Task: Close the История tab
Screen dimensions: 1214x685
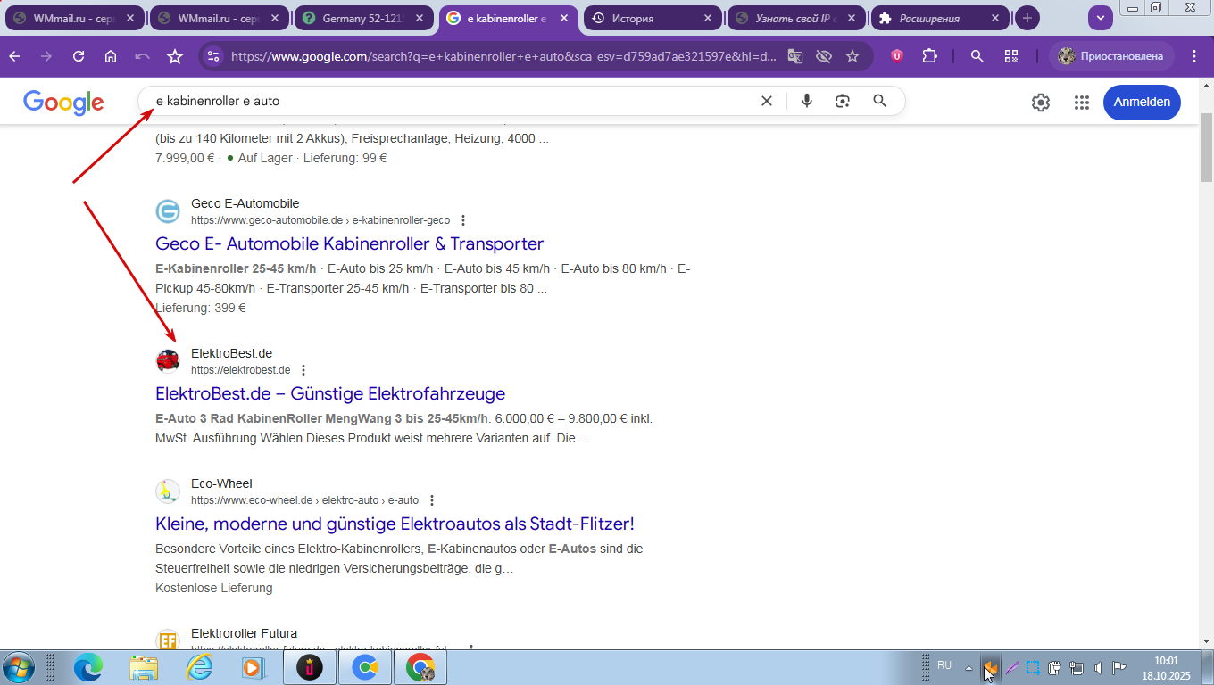Action: (708, 18)
